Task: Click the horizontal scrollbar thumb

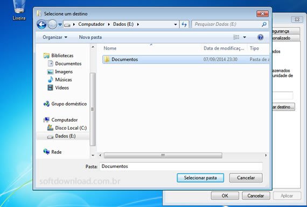Action: (x=163, y=155)
